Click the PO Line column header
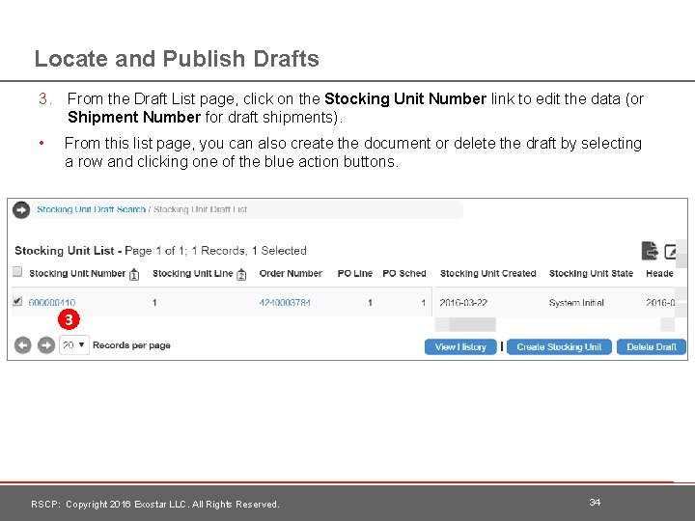Image resolution: width=695 pixels, height=521 pixels. coord(354,273)
